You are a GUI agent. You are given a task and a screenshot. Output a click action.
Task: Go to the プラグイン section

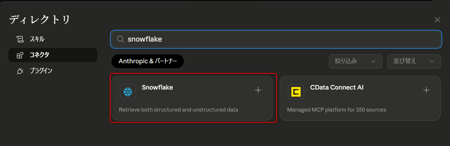(41, 71)
